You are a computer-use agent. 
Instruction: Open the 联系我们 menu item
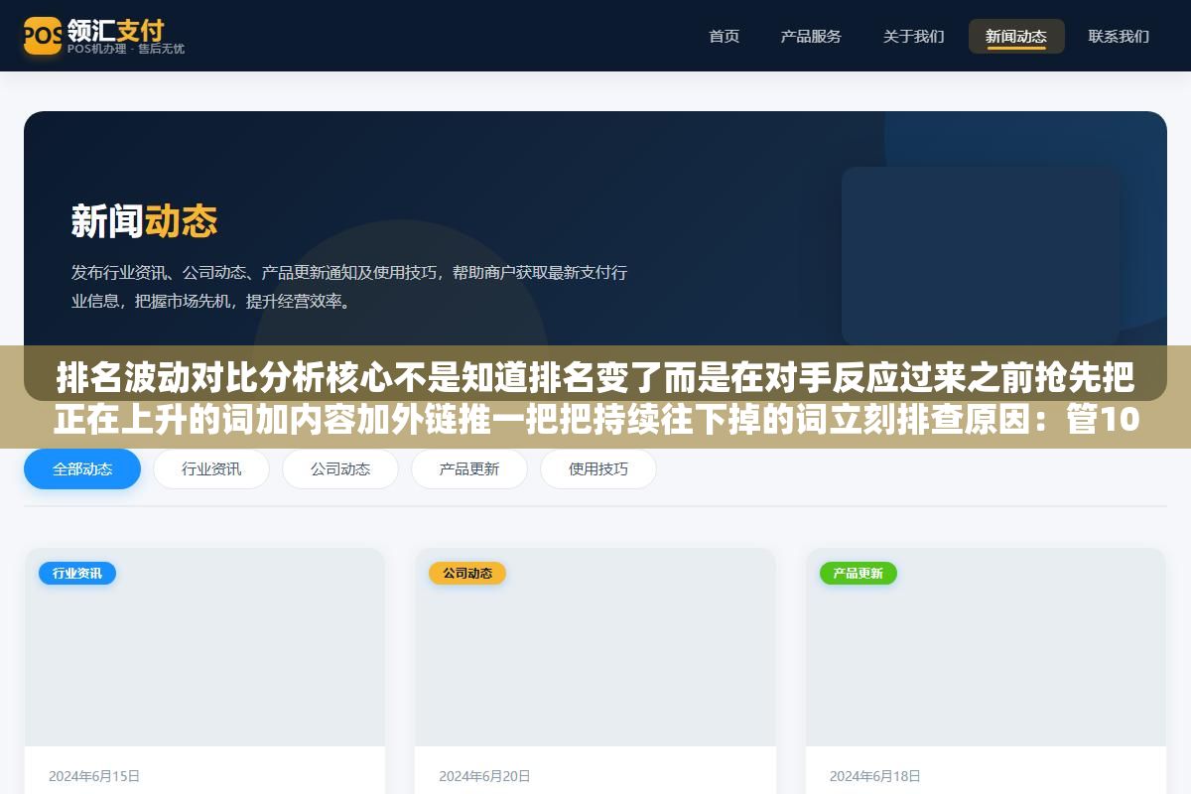[1119, 36]
